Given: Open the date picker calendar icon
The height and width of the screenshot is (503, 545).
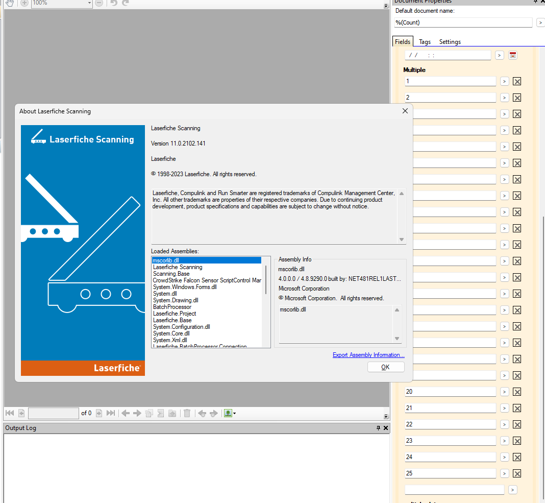Looking at the screenshot, I should point(513,55).
